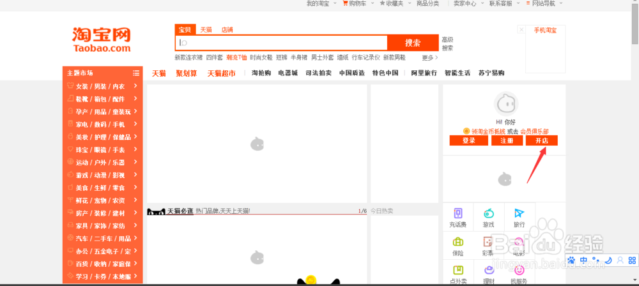The image size is (639, 286).
Task: Select the 宝贝 search tab
Action: [185, 30]
